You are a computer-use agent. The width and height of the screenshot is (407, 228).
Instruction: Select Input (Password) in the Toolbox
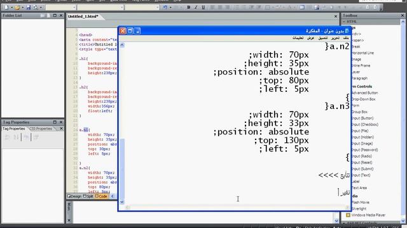[x=364, y=150]
